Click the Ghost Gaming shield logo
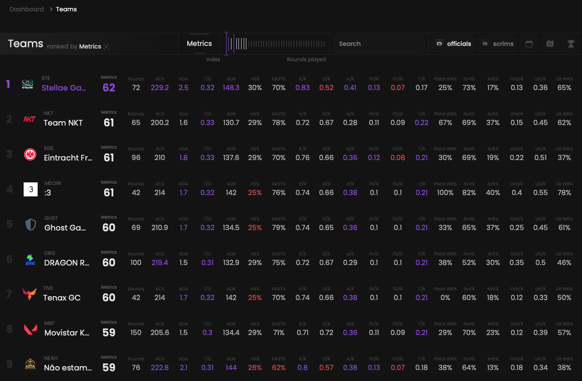Screen dimensions: 582x381 coord(31,224)
